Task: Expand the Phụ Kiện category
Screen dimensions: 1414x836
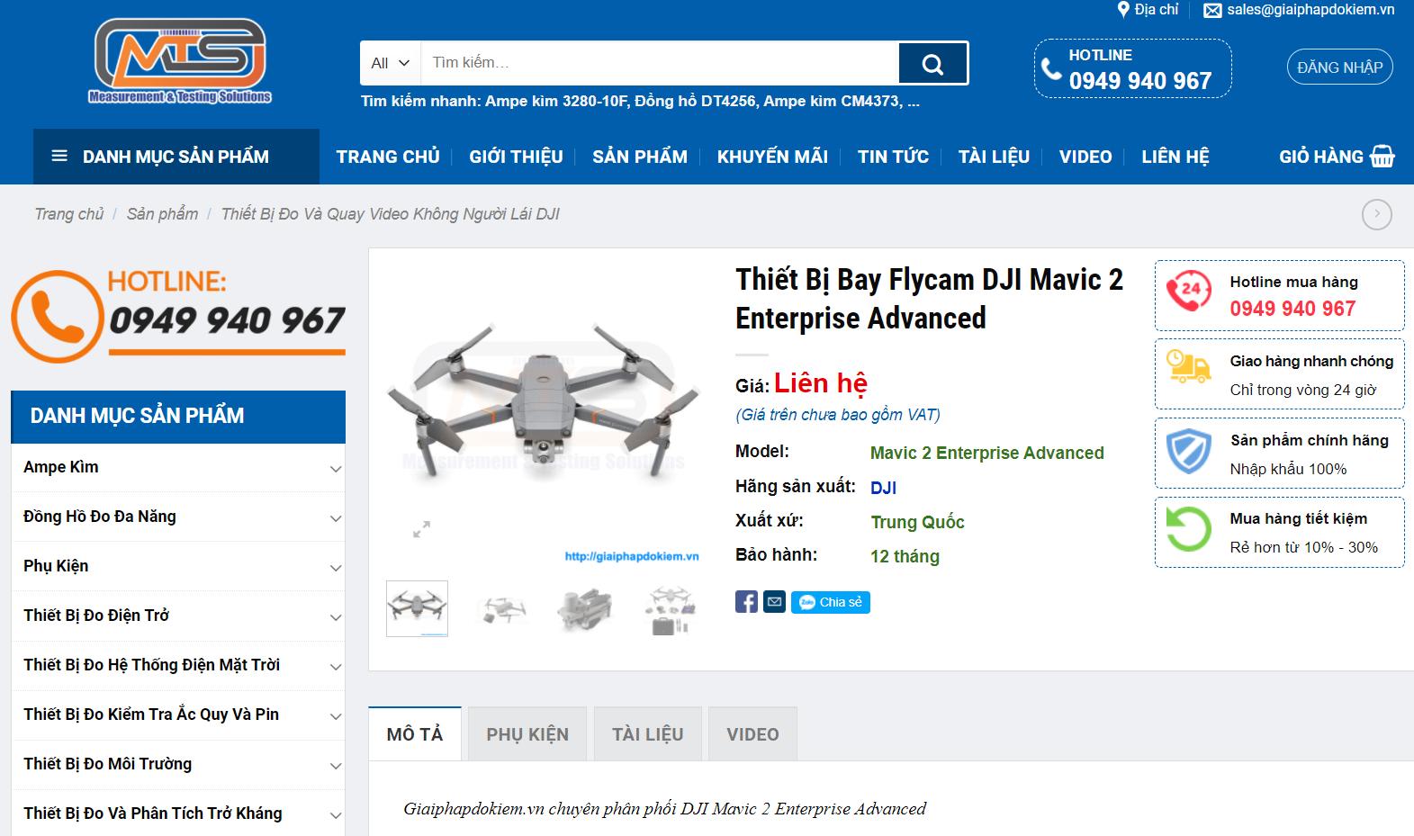Action: (x=335, y=567)
